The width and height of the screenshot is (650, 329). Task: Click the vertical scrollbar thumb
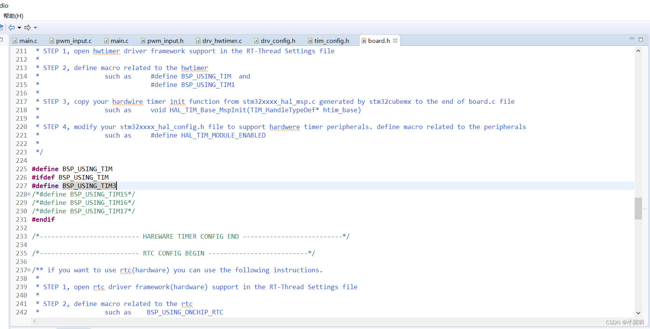pos(638,208)
